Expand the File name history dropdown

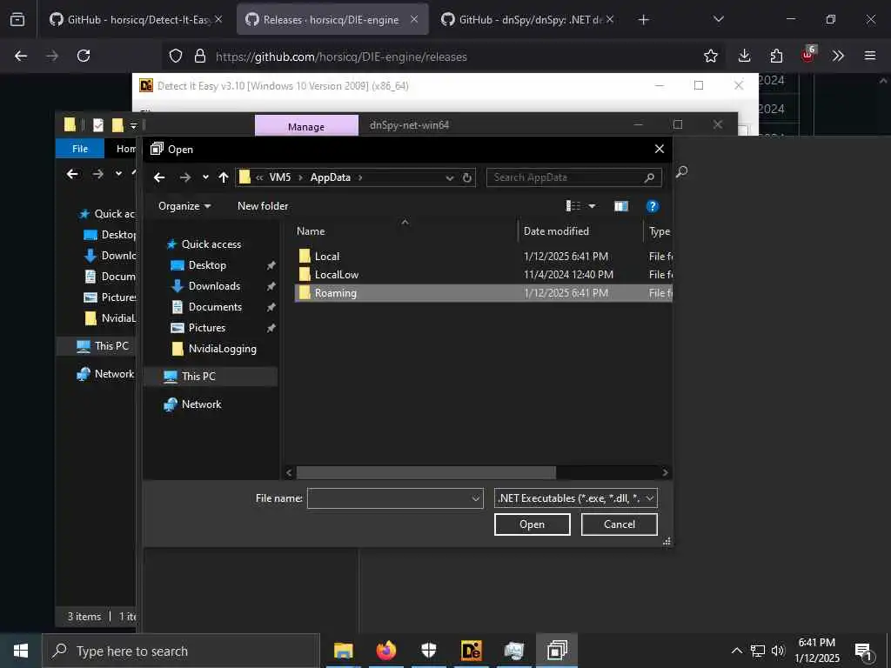tap(476, 498)
